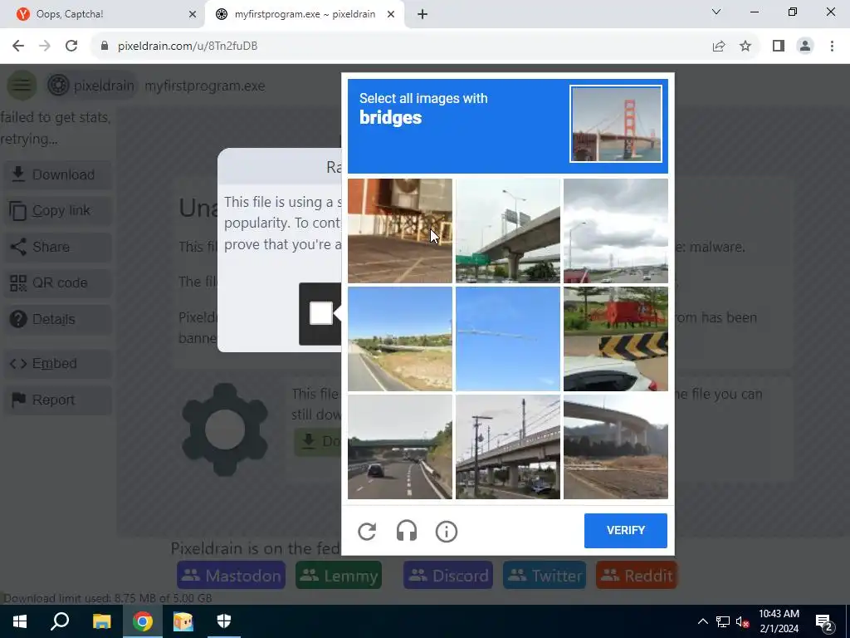
Task: Switch to the Oops, Captcha! tab
Action: pyautogui.click(x=102, y=14)
